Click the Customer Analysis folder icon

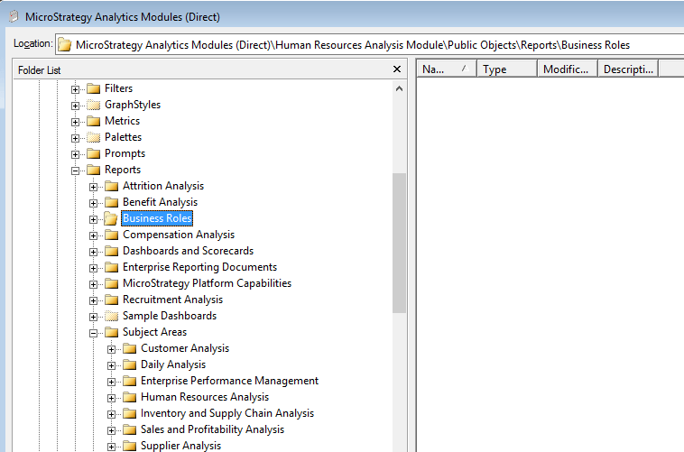pos(130,348)
